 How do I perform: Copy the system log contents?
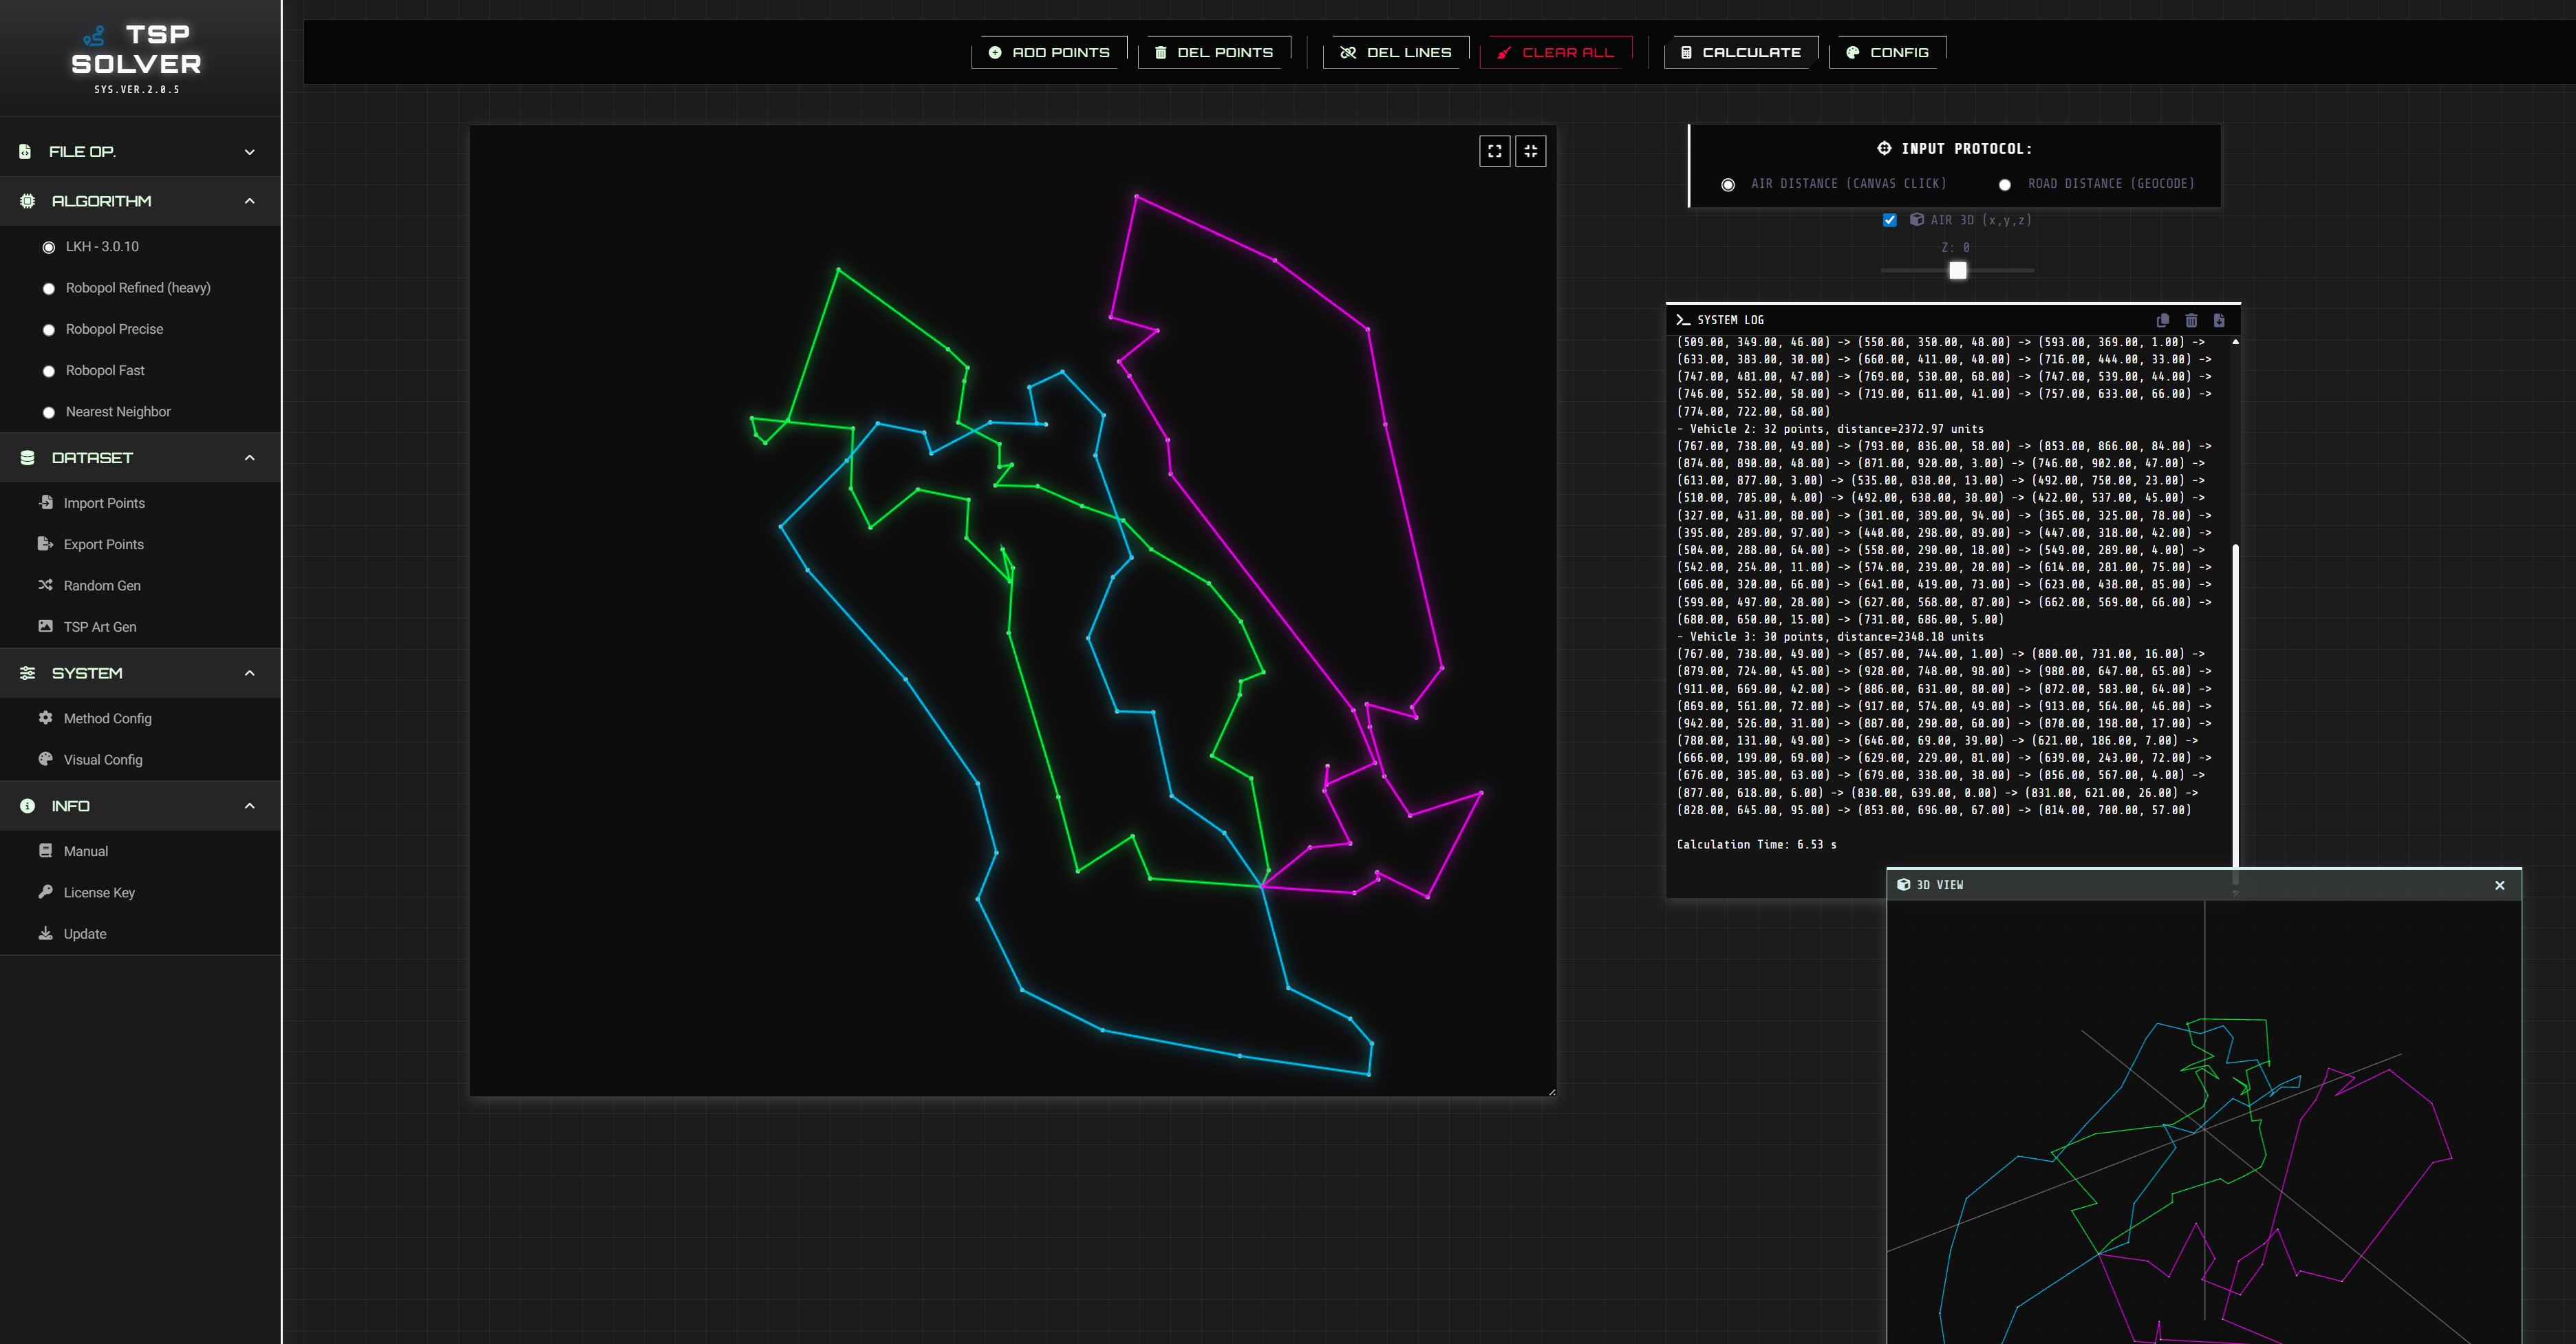click(2162, 320)
